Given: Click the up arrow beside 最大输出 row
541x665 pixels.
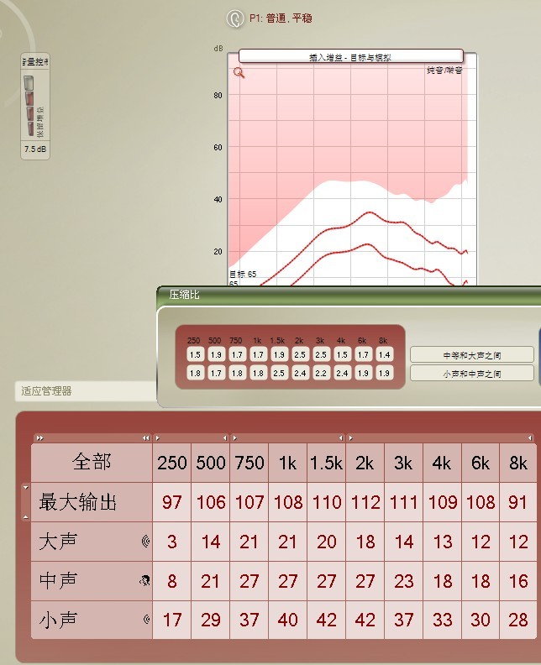Looking at the screenshot, I should [26, 516].
